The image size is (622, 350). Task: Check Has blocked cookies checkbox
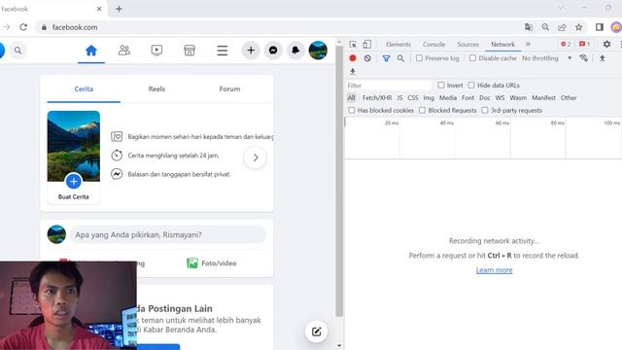tap(352, 110)
